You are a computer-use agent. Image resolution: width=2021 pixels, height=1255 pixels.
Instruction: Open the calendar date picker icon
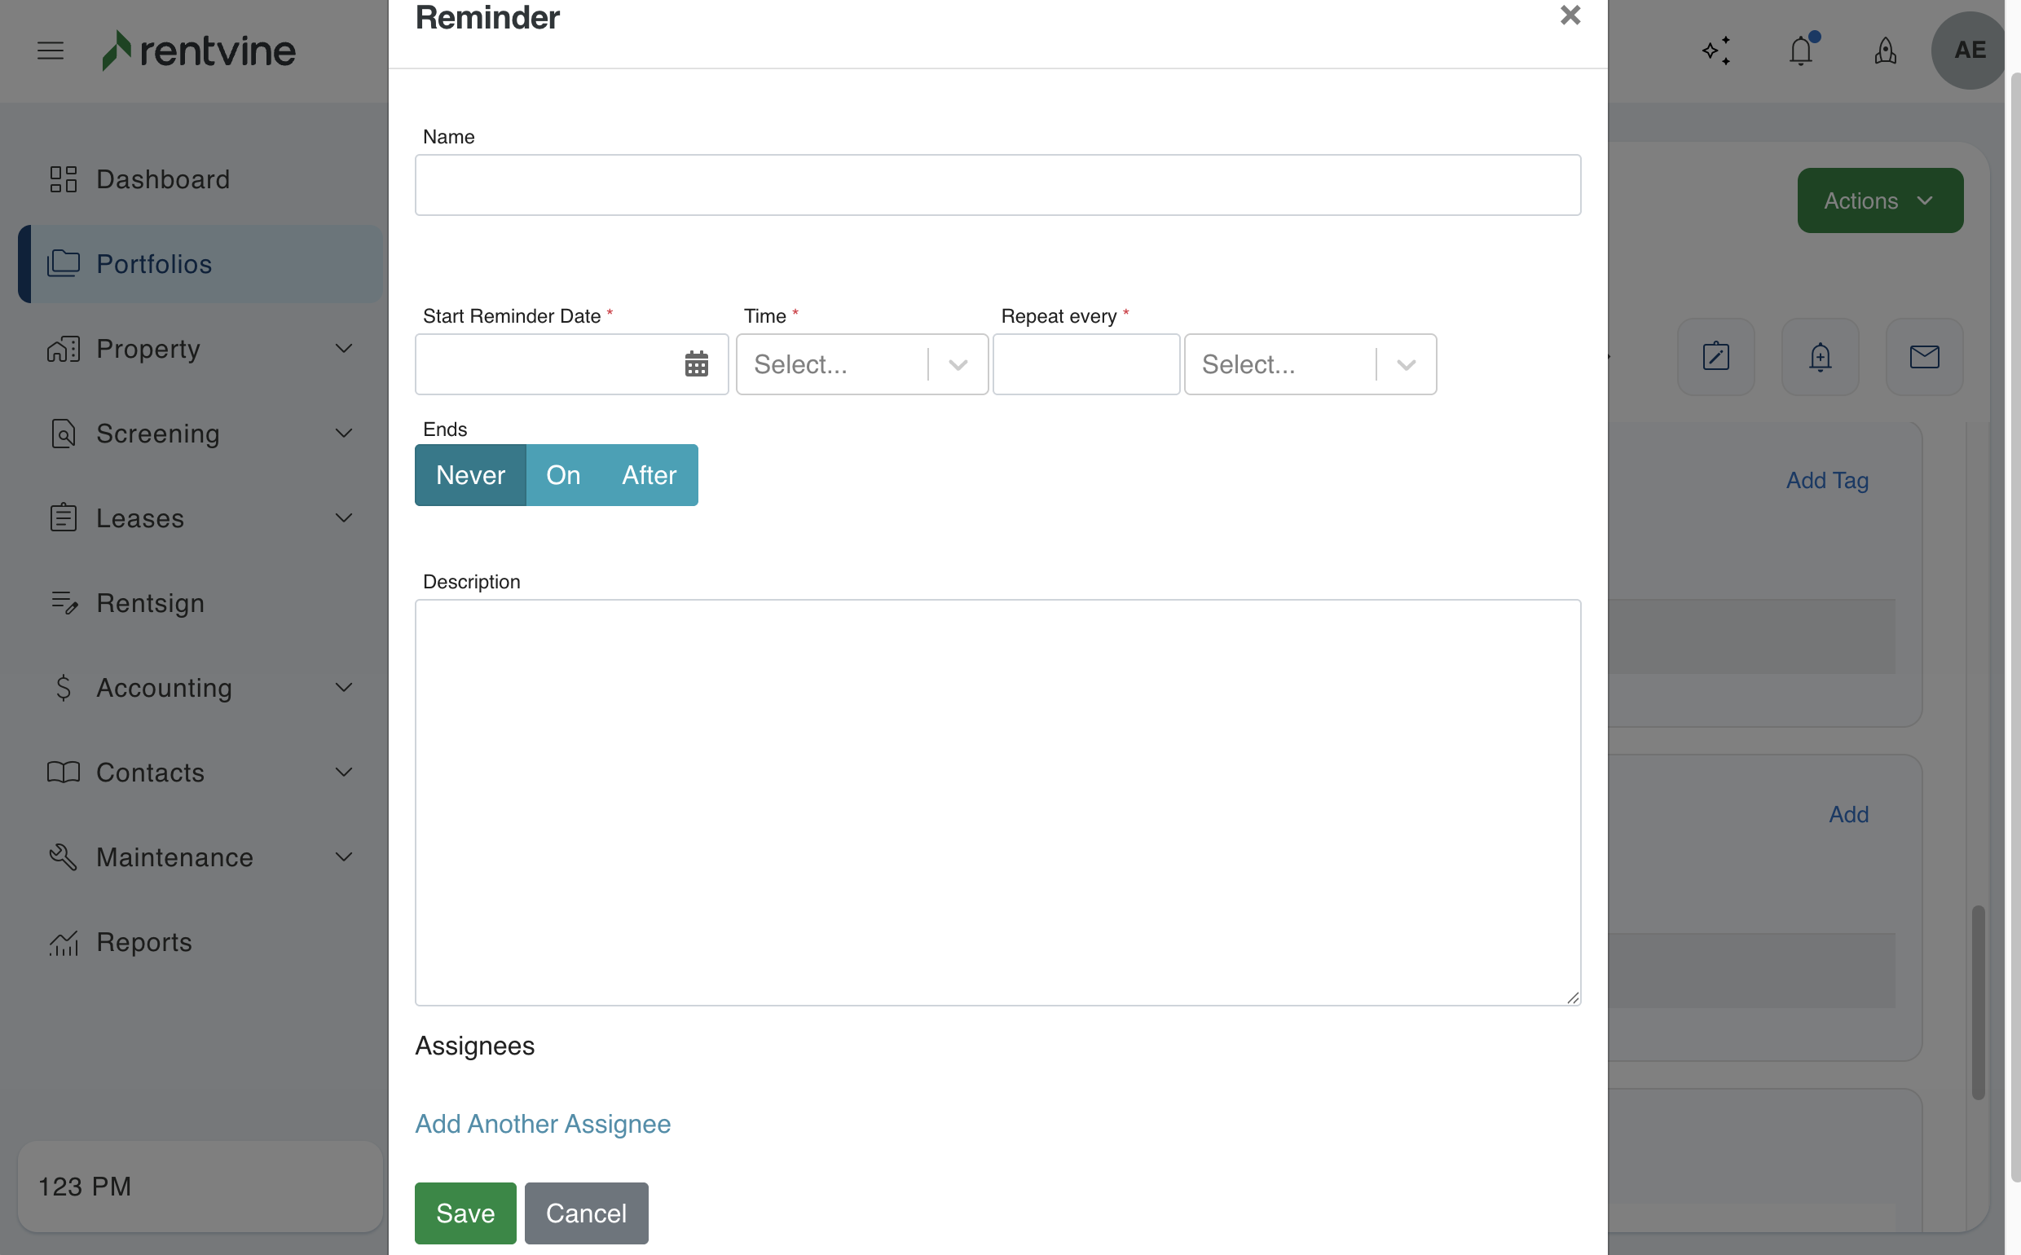(695, 363)
